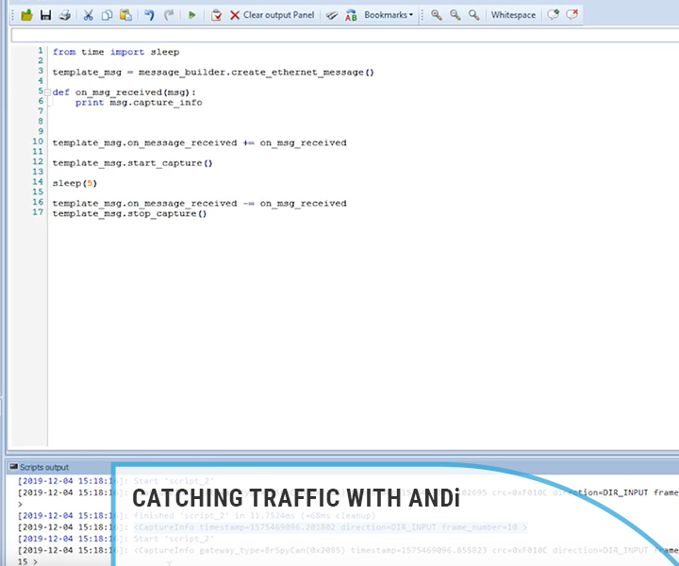Screen dimensions: 679x566
Task: Click the empty field above the editor
Action: (x=345, y=36)
